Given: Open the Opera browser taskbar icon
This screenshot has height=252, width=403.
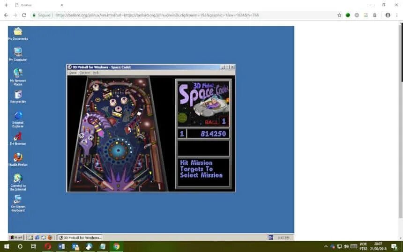Looking at the screenshot, I should coord(47,246).
